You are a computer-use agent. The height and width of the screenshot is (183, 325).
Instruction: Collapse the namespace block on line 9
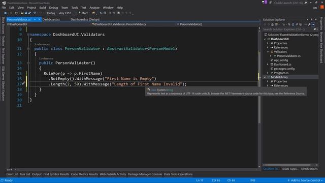tap(28, 35)
